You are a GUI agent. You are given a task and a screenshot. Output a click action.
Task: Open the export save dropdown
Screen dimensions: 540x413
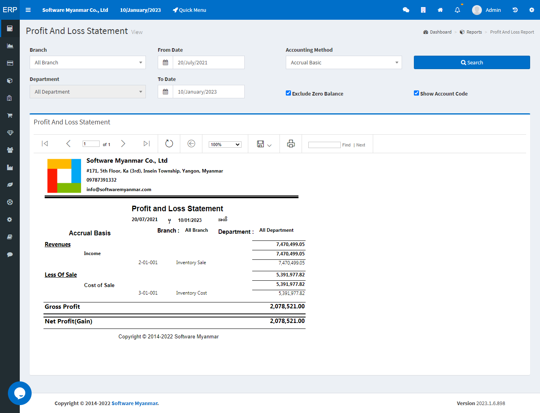[264, 144]
